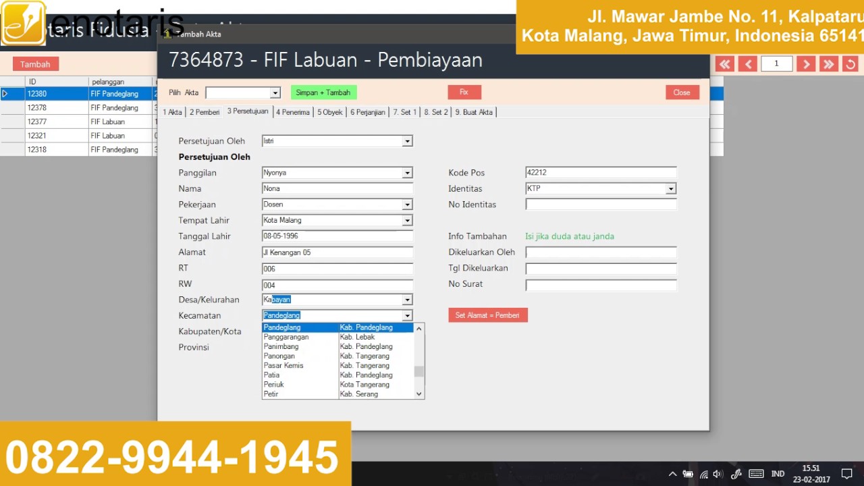Collapse the Kecamatan dropdown arrow

point(407,315)
